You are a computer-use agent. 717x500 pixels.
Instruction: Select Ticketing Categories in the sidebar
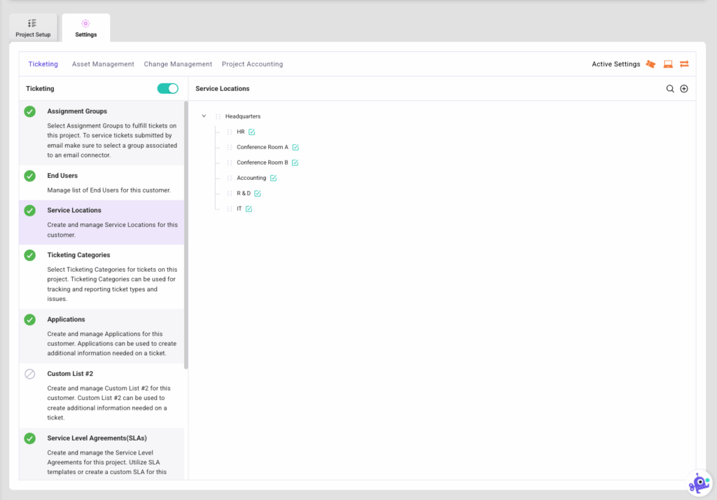pyautogui.click(x=78, y=255)
